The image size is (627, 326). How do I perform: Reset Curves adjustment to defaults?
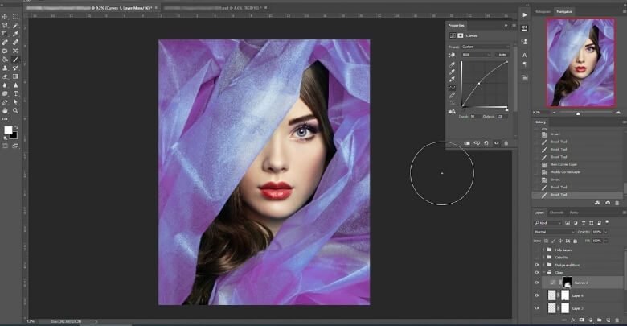click(486, 143)
